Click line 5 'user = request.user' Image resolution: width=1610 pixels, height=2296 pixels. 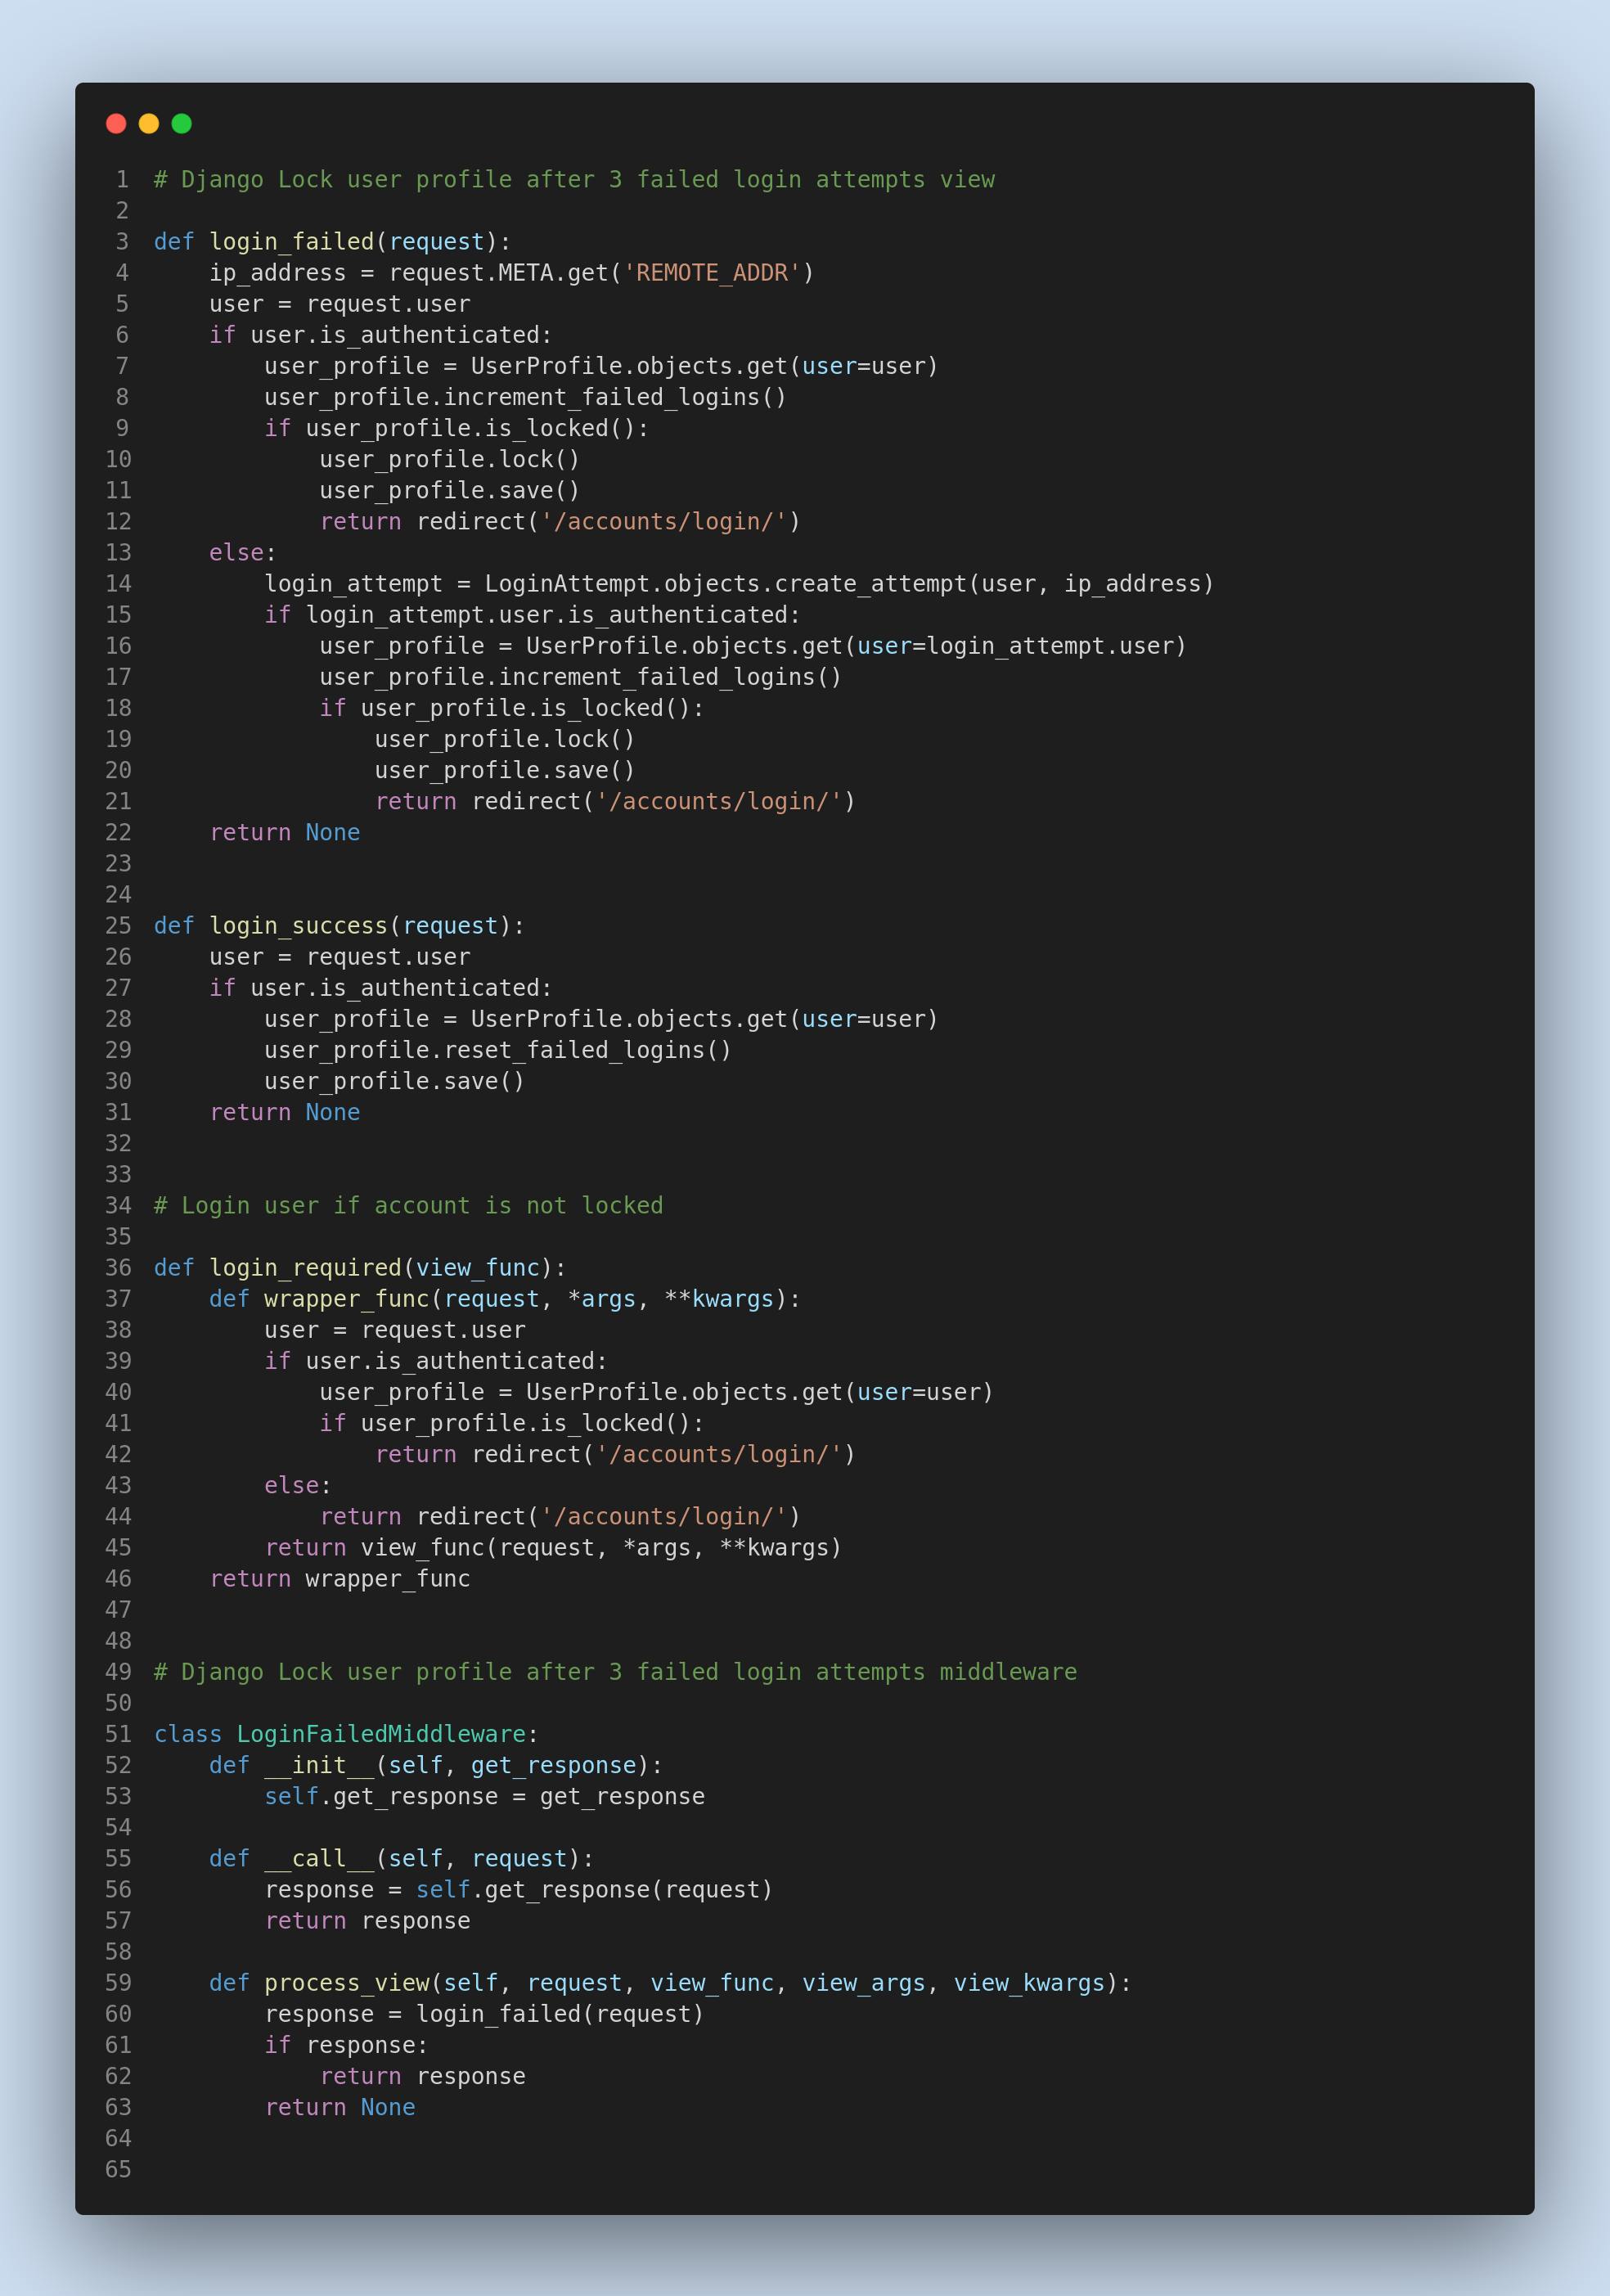click(x=340, y=304)
